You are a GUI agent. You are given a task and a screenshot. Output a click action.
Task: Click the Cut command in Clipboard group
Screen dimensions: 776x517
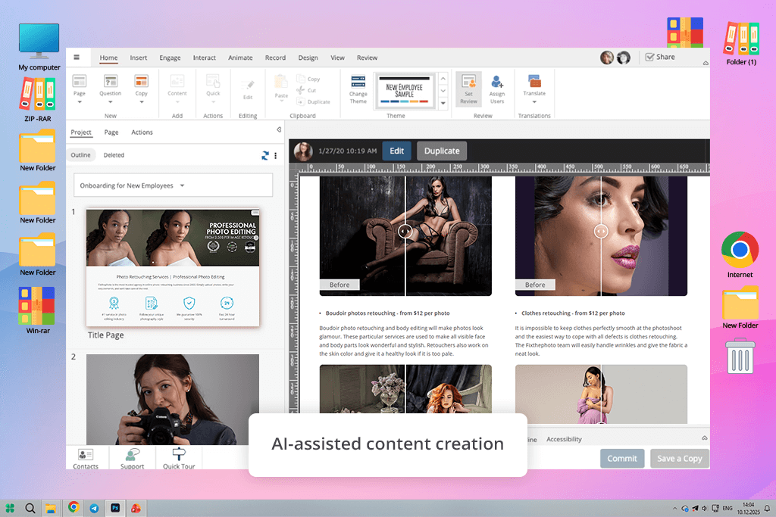pos(306,90)
